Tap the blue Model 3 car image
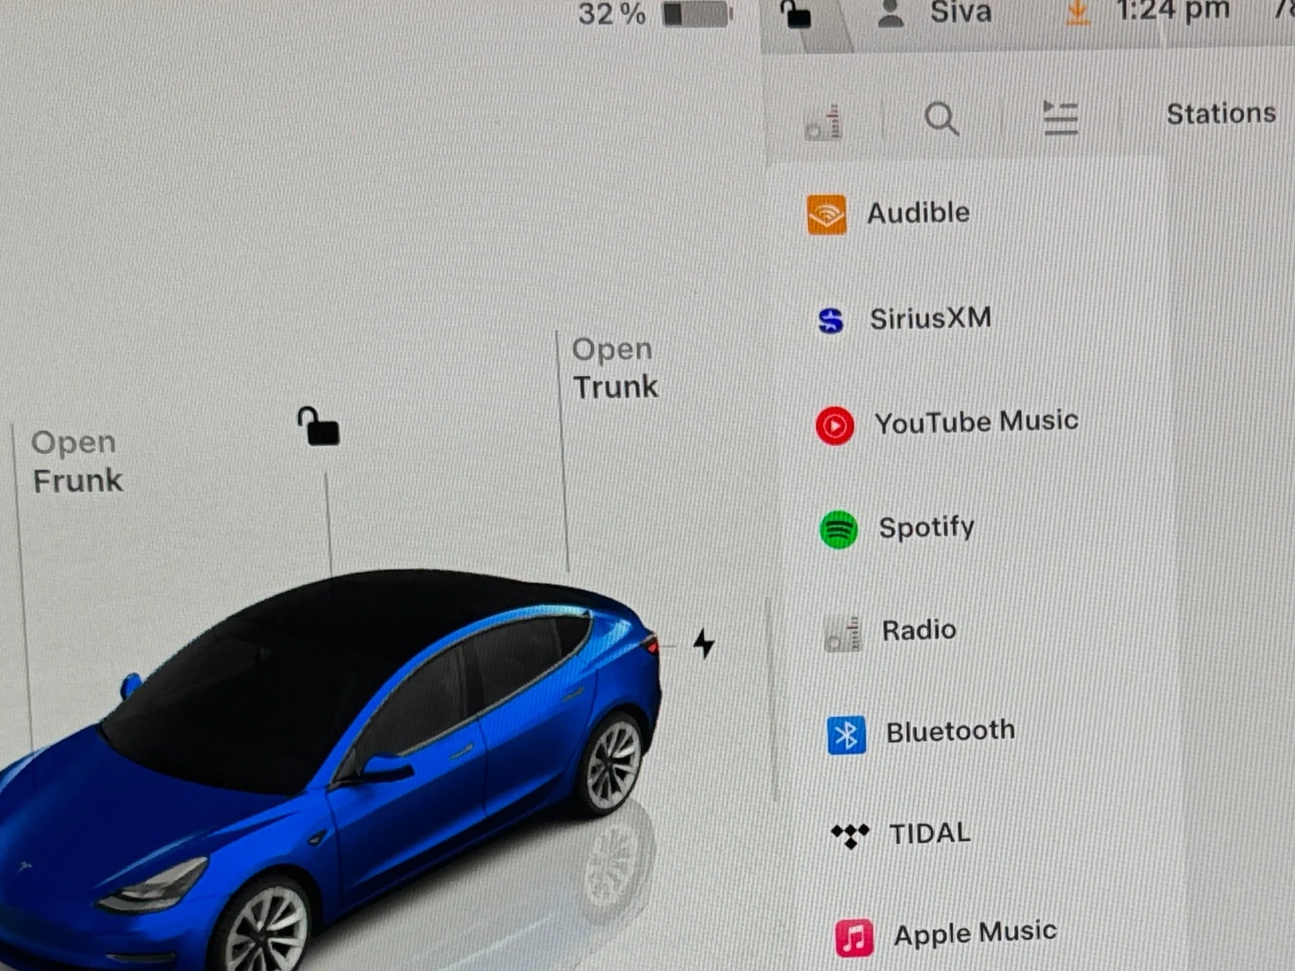1295x971 pixels. click(x=332, y=769)
